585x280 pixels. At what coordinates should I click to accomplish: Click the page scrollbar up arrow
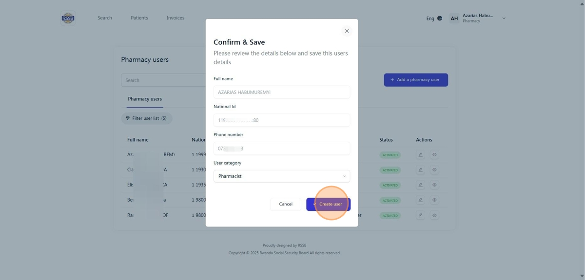coord(582,3)
